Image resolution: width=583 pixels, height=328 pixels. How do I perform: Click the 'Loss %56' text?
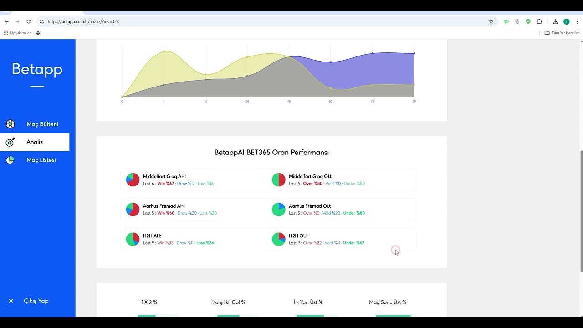(205, 243)
